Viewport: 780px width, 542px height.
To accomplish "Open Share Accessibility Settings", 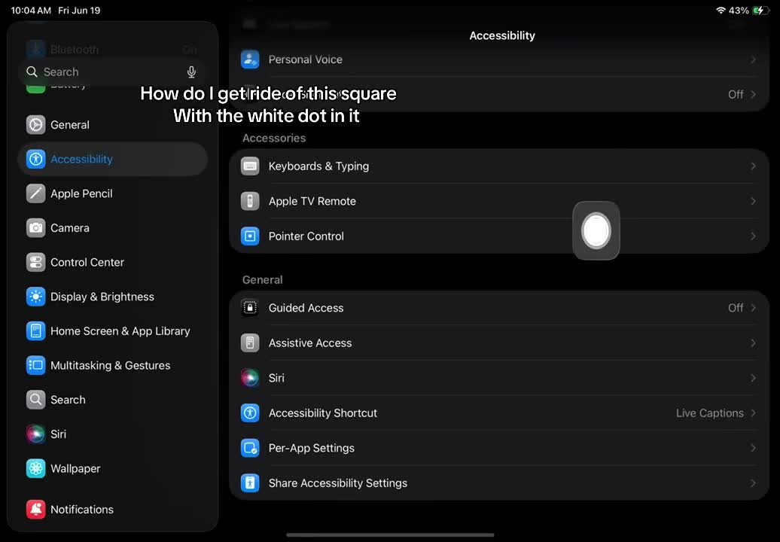I will tap(499, 483).
